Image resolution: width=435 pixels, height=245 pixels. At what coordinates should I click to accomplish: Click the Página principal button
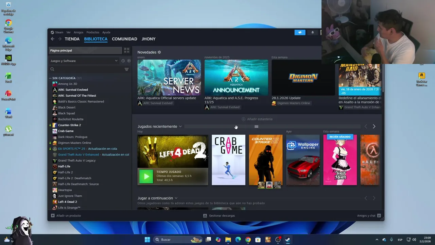coord(85,50)
